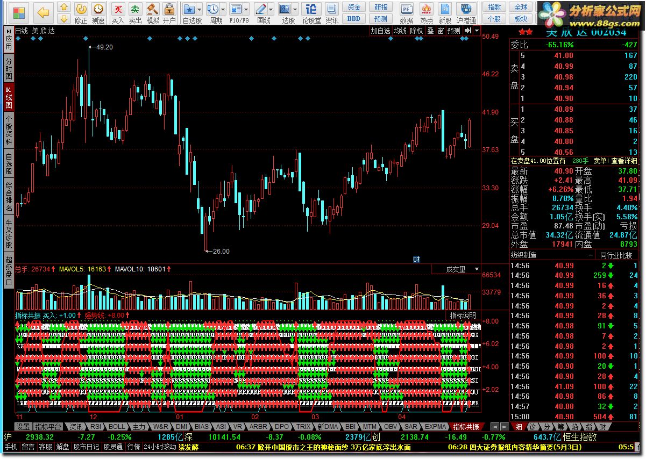This screenshot has height=459, width=646.
Task: Toggle 预测 on chart header
Action: click(454, 31)
